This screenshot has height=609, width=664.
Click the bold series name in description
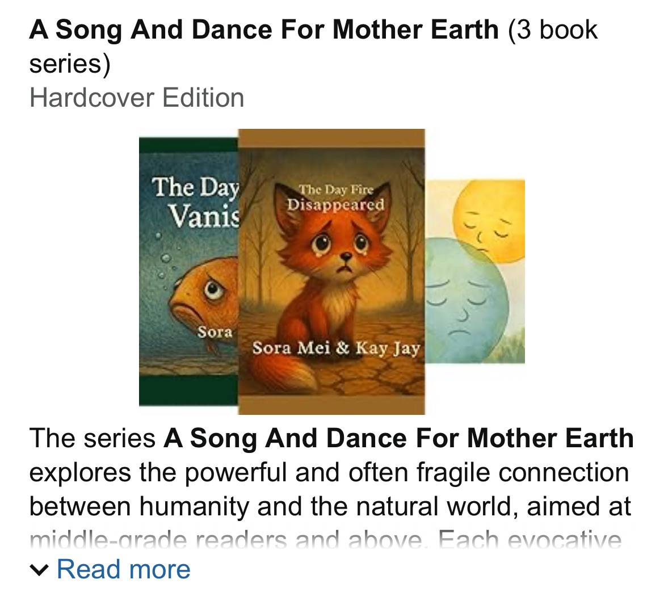click(x=398, y=438)
